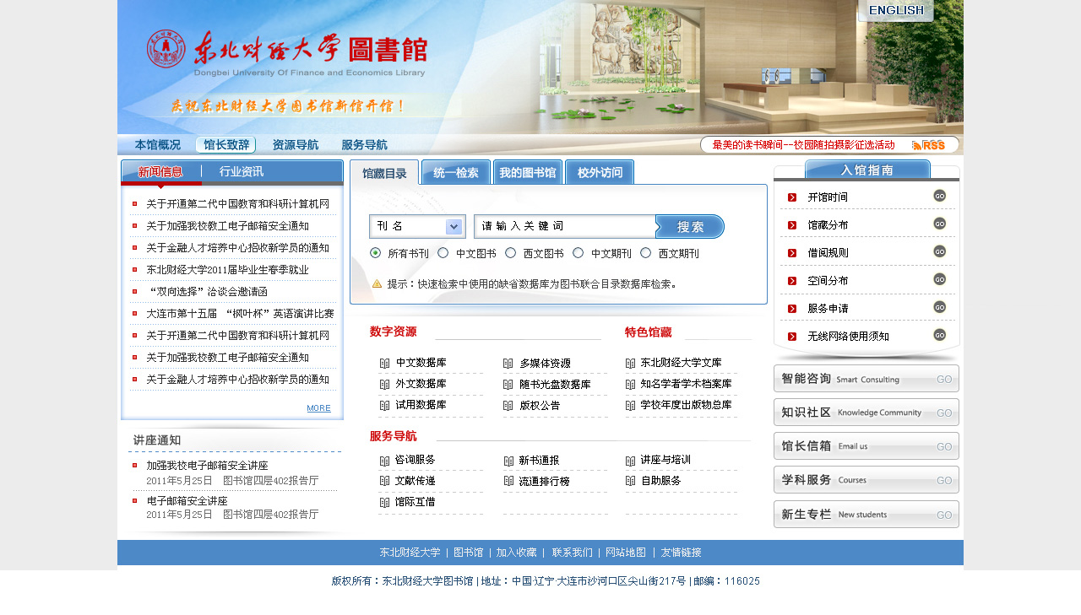Open the 服务导航 navigation menu

364,145
